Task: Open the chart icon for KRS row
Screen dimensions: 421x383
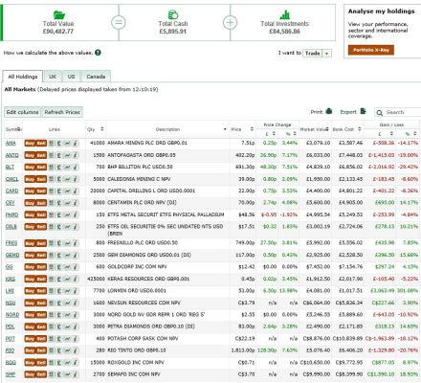Action: coord(67,279)
